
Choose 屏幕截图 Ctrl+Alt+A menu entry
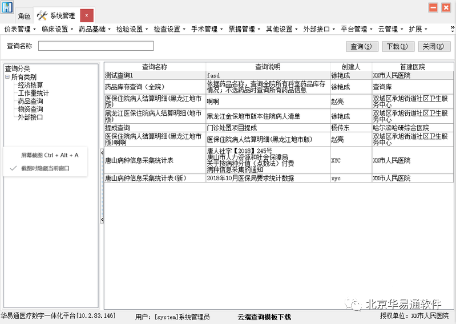pos(50,155)
